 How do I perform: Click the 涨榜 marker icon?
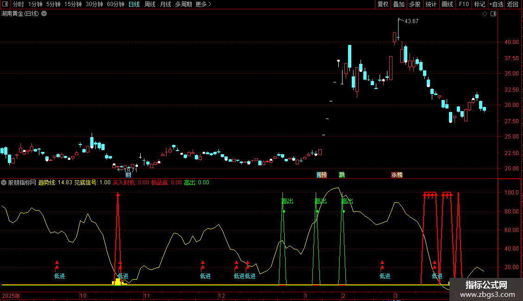[397, 175]
